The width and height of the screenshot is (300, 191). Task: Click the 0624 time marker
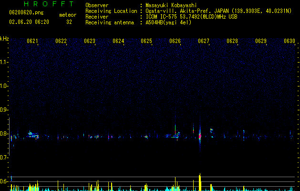(x=118, y=41)
